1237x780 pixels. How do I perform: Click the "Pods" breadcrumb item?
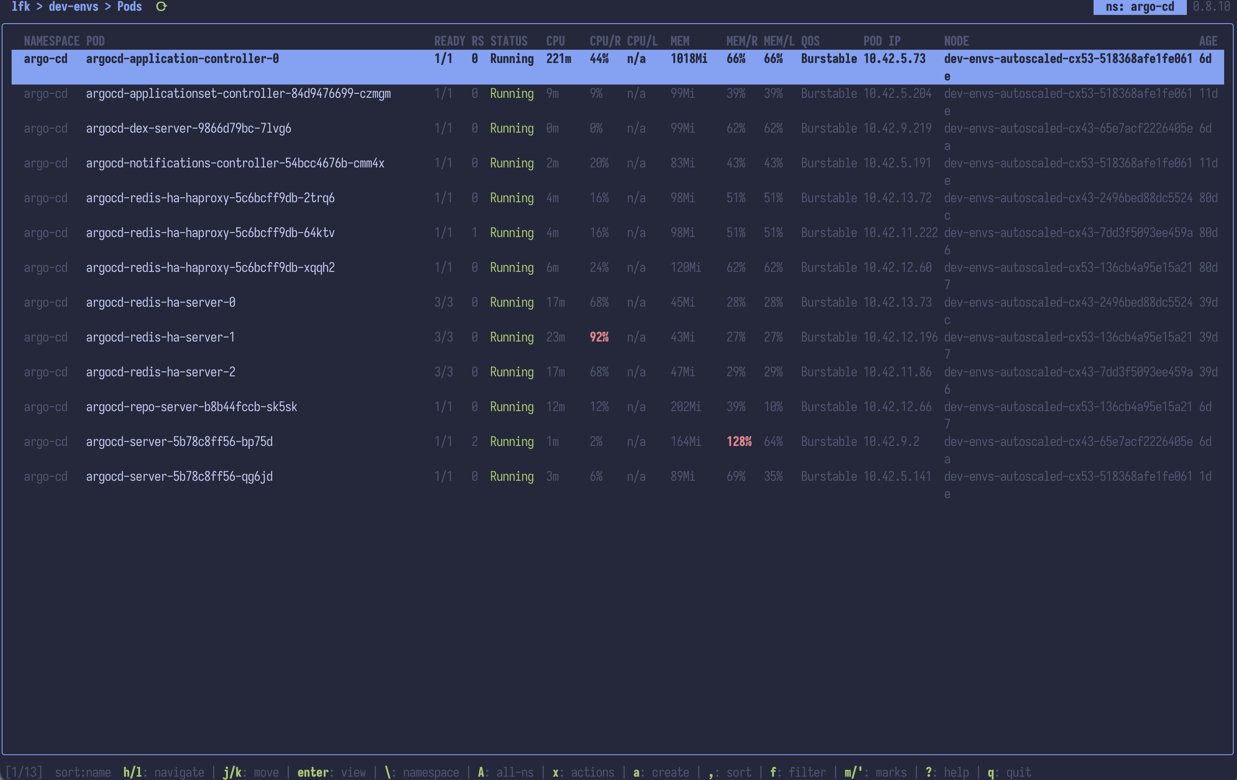point(129,7)
